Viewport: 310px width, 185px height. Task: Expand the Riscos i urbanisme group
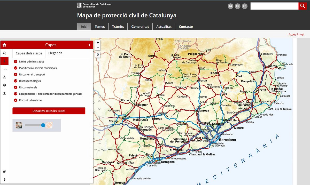tap(16, 100)
